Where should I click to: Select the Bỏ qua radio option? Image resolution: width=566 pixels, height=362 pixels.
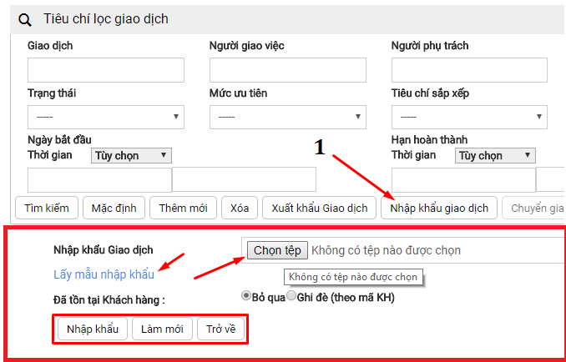(x=246, y=296)
